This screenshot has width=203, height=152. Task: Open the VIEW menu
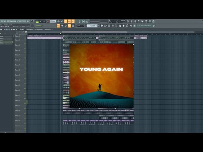coord(15,21)
